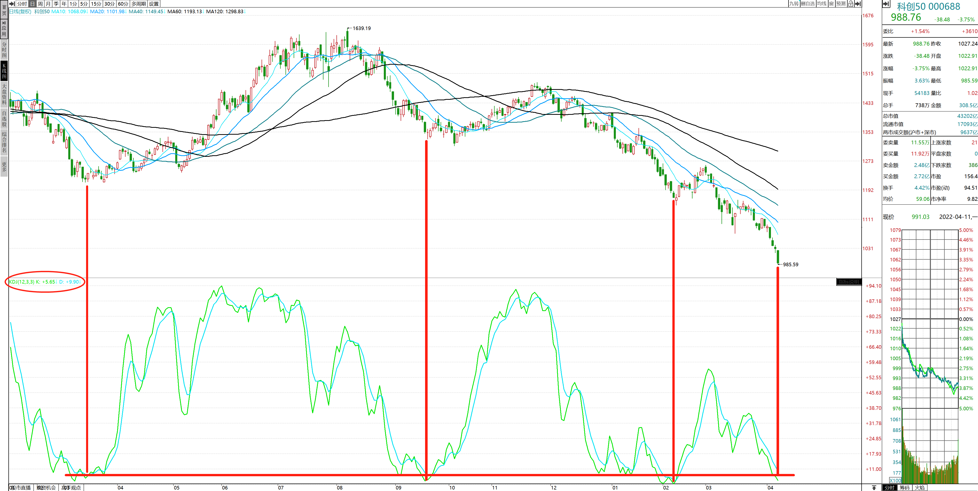Click the up-arrow icon at bottom right
Viewport: 978px width, 491px height.
(x=874, y=488)
